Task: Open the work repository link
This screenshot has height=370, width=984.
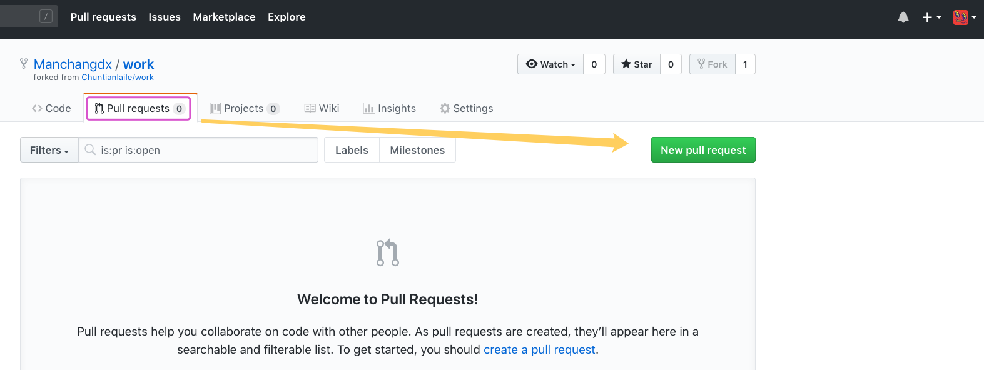Action: [x=138, y=64]
